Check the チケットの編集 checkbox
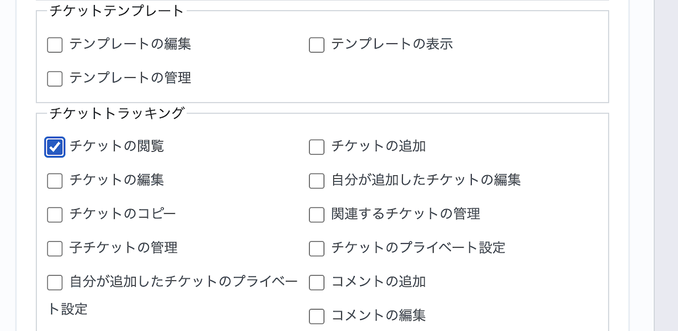This screenshot has height=331, width=678. coord(55,181)
